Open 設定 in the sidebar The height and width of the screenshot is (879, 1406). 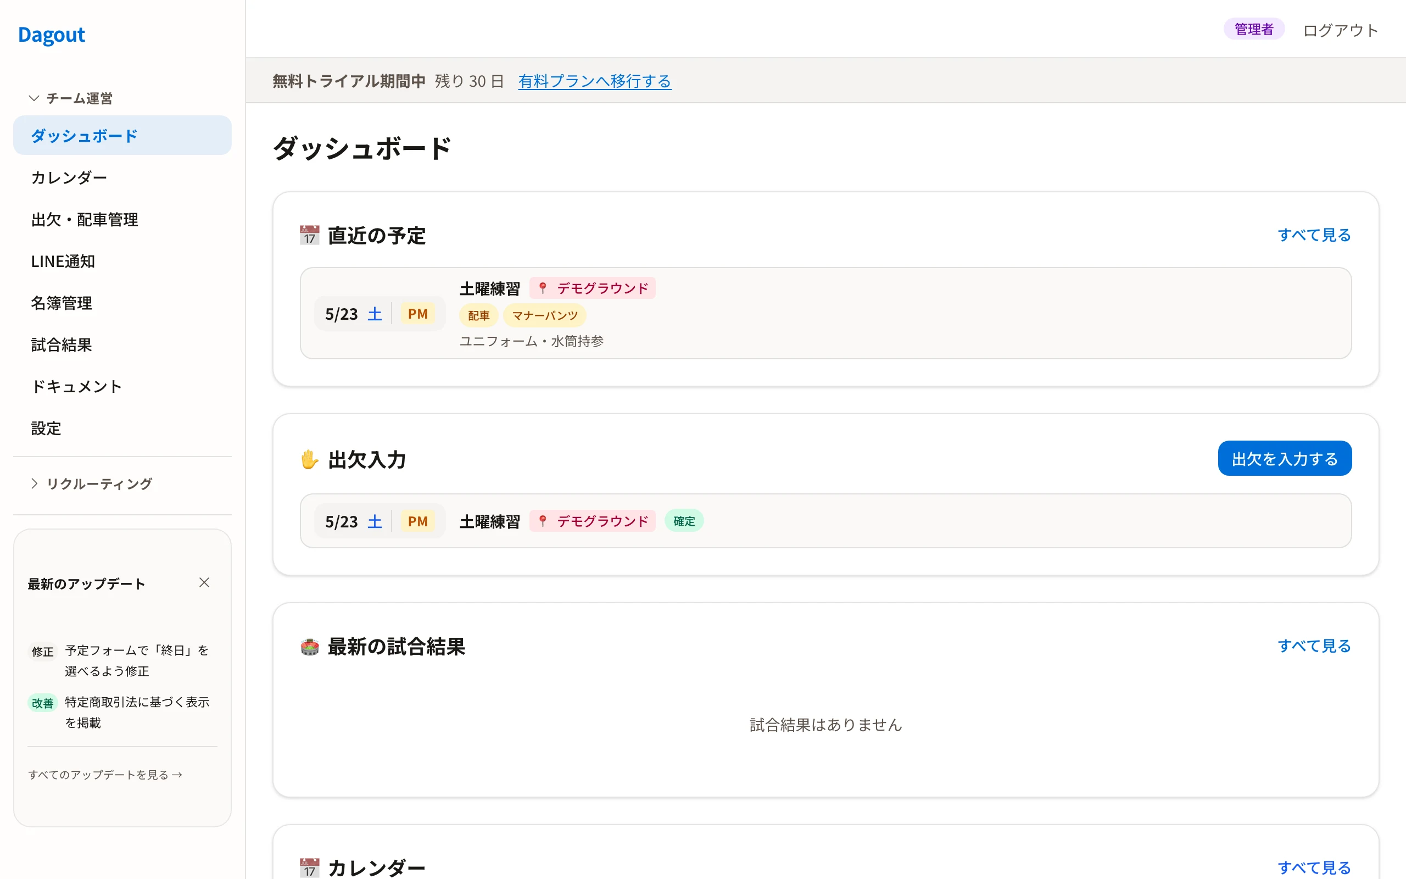(122, 429)
